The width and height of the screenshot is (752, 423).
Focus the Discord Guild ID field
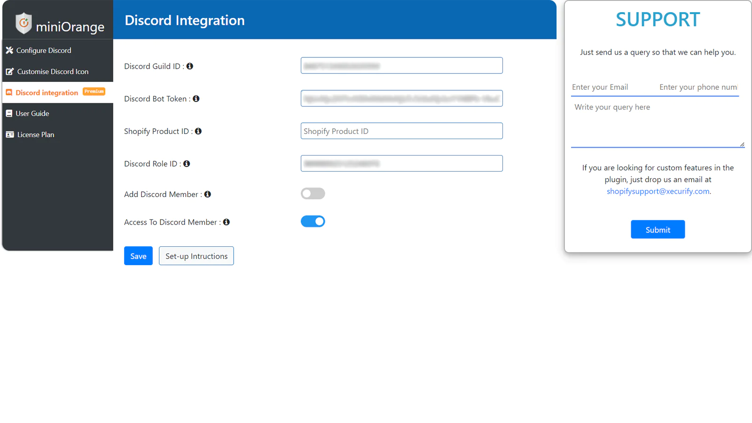tap(402, 65)
